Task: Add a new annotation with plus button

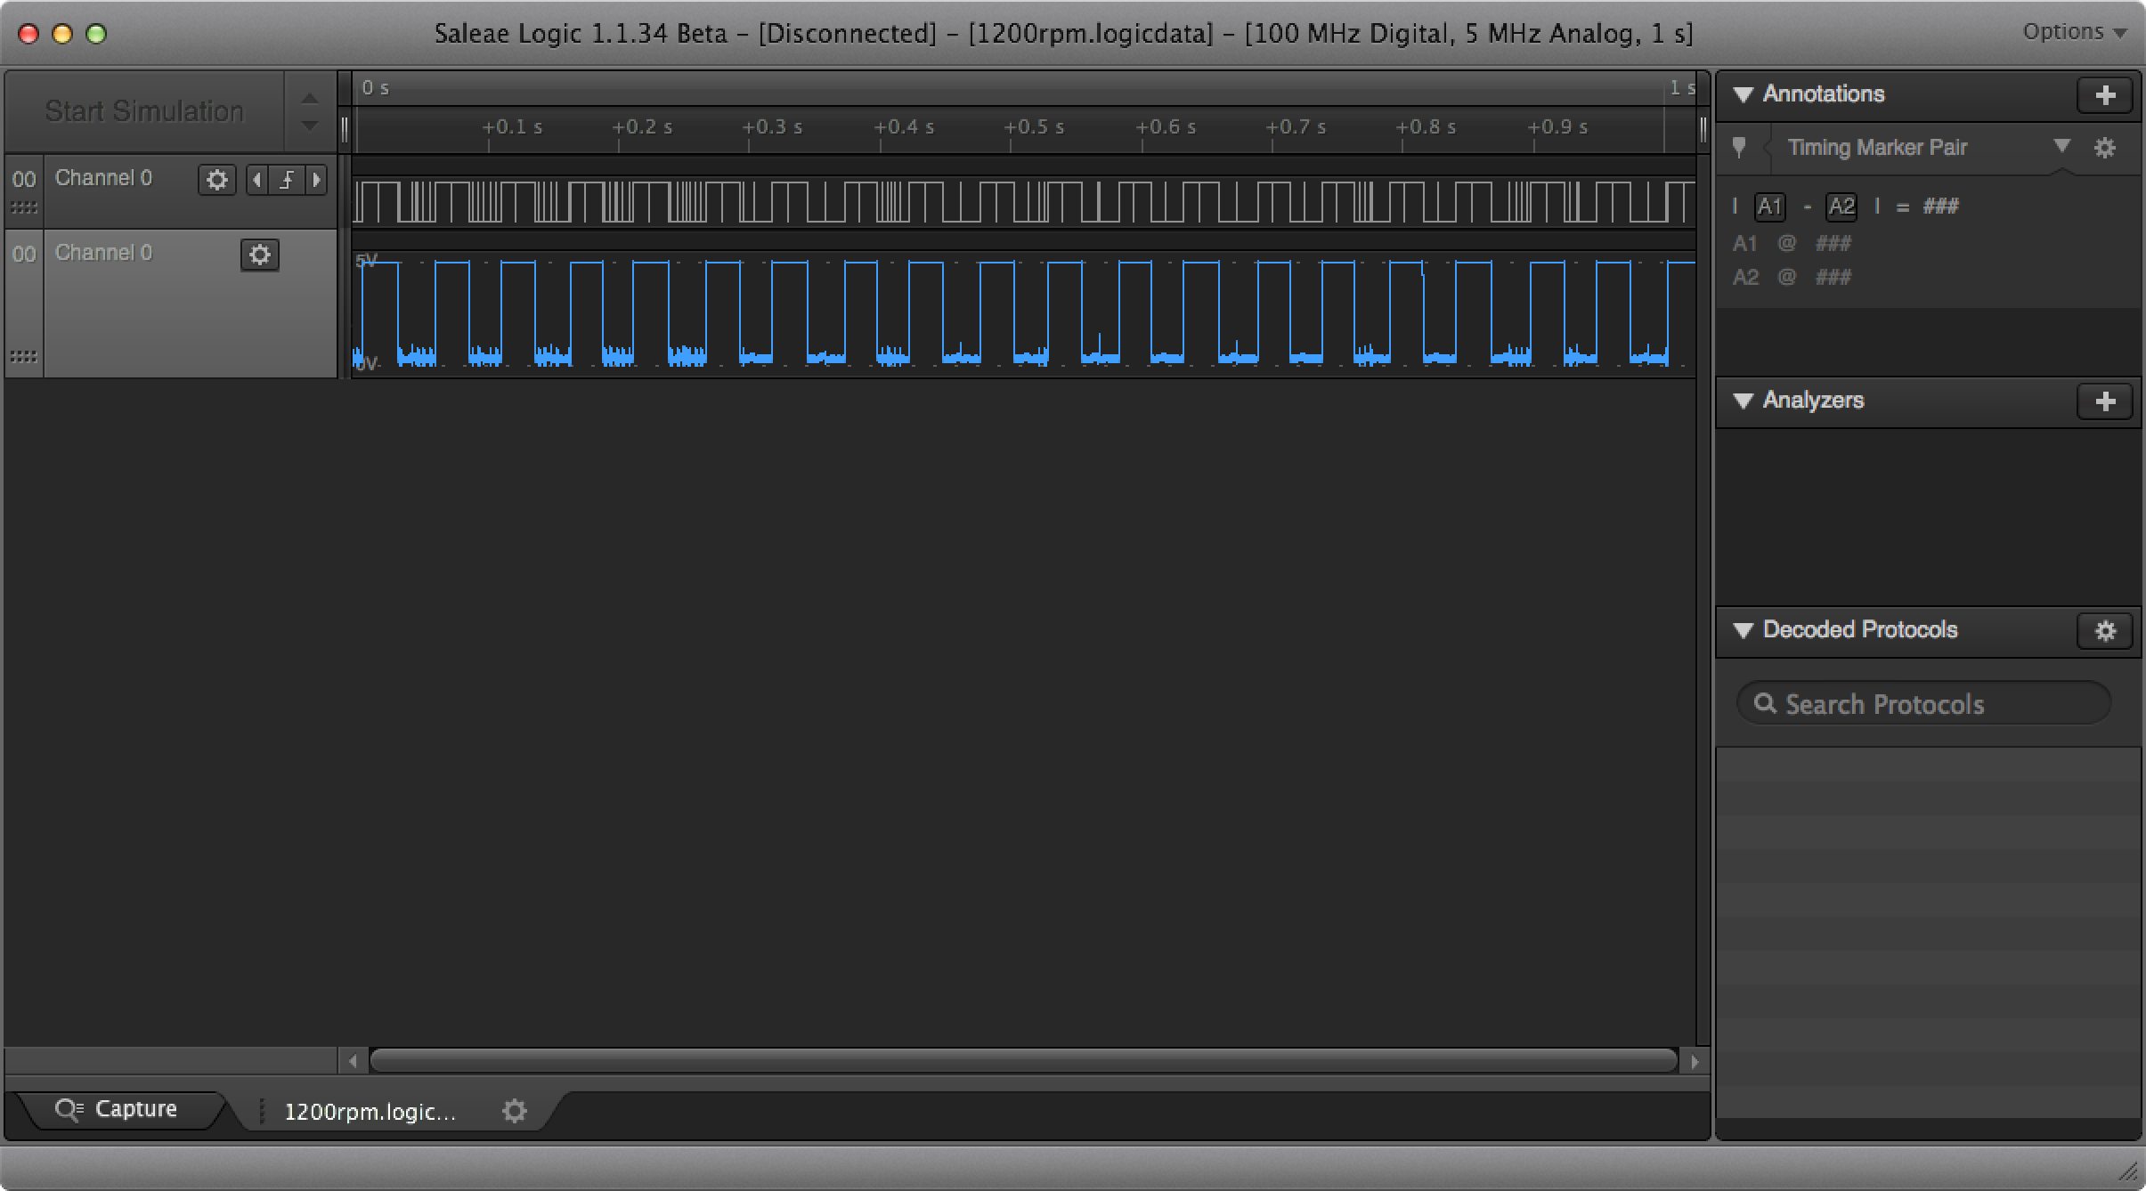Action: 2104,95
